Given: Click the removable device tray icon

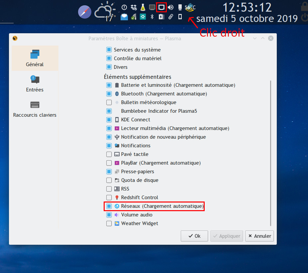Looking at the screenshot, I should (180, 7).
